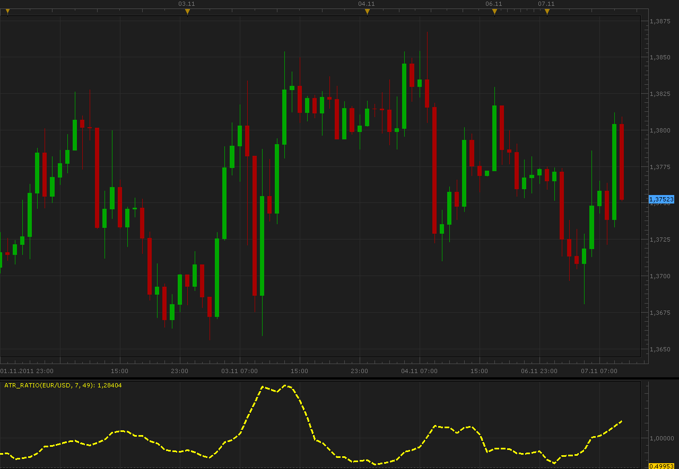Click the yellow indicator value tag 0,49953
The width and height of the screenshot is (679, 469).
point(661,466)
